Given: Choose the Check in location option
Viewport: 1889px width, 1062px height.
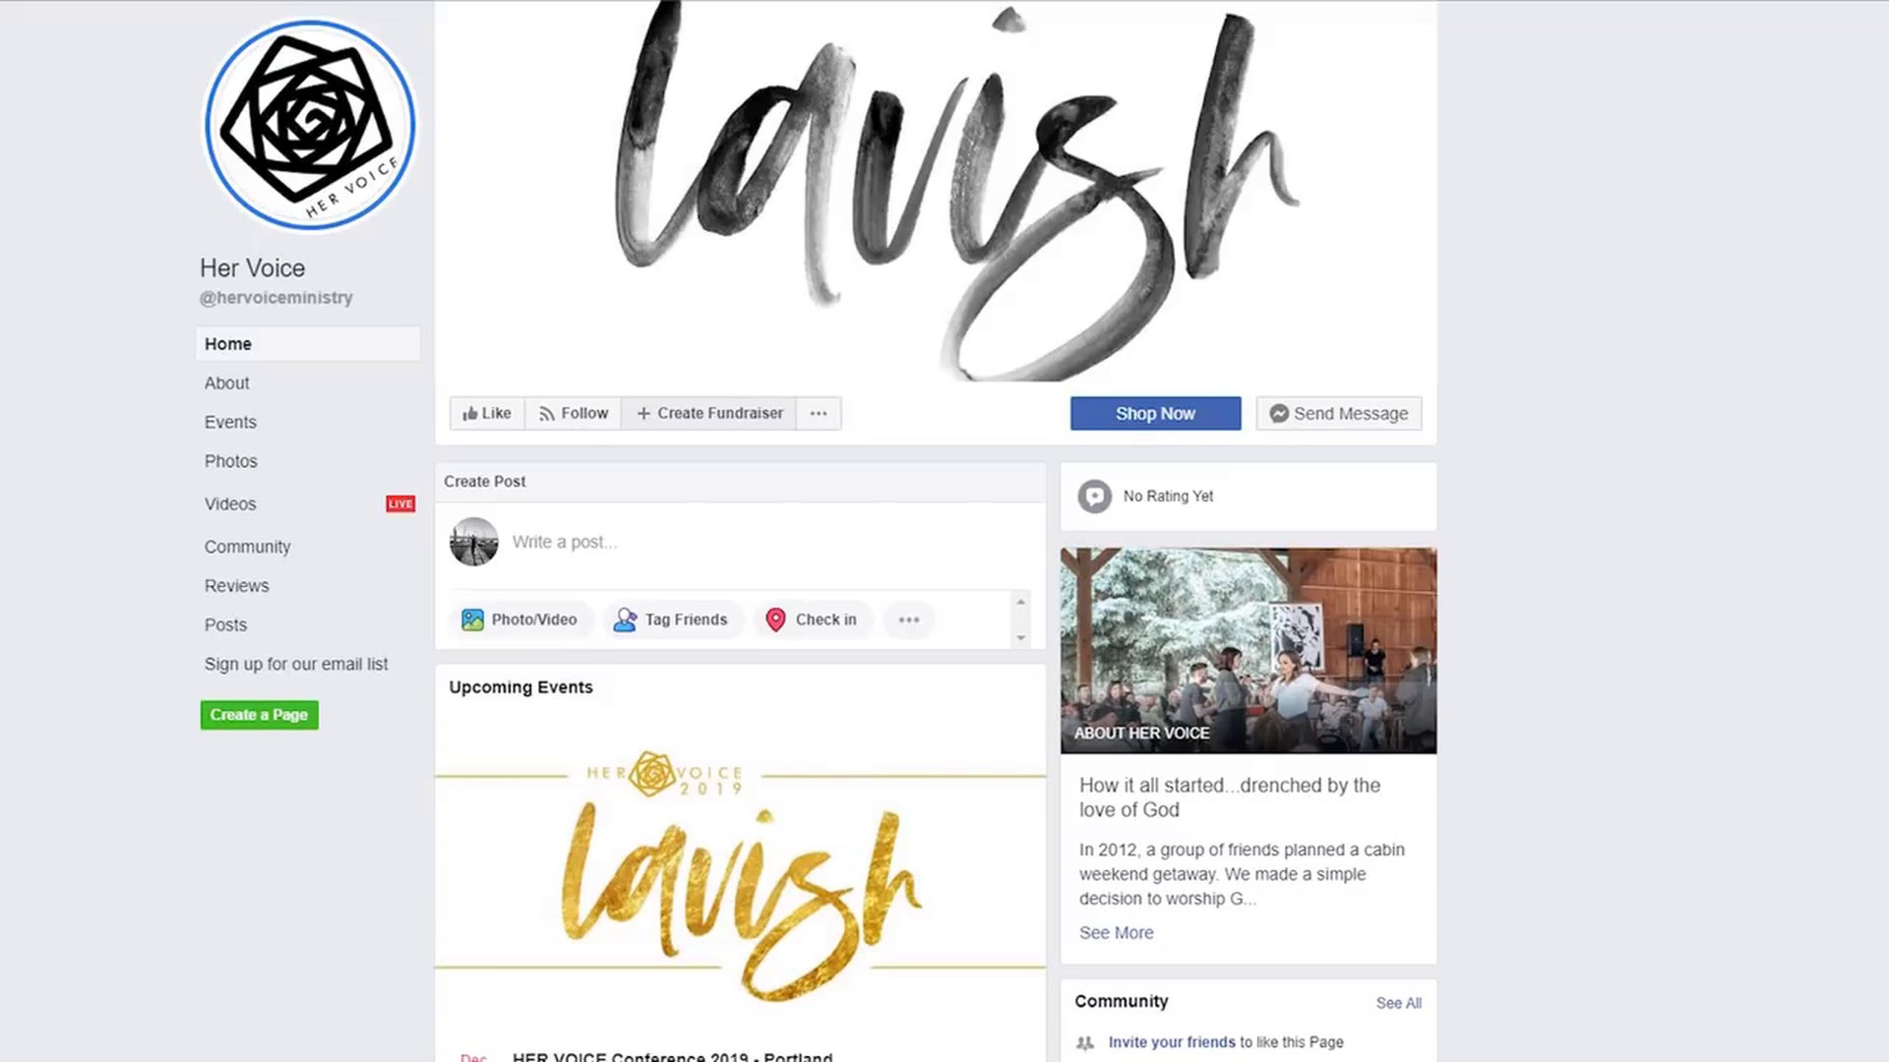Looking at the screenshot, I should point(812,619).
